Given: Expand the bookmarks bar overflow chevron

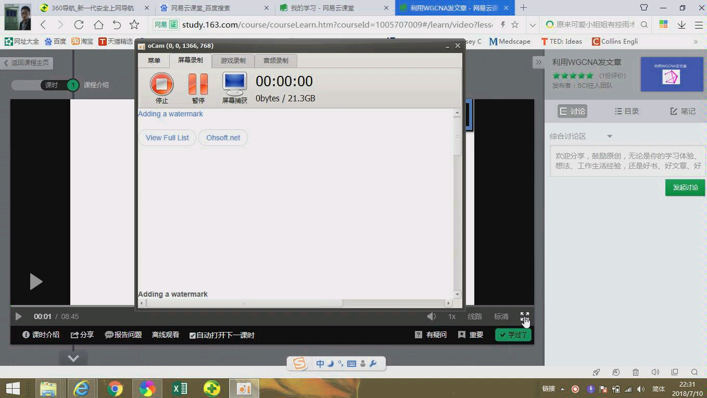Looking at the screenshot, I should coord(696,42).
